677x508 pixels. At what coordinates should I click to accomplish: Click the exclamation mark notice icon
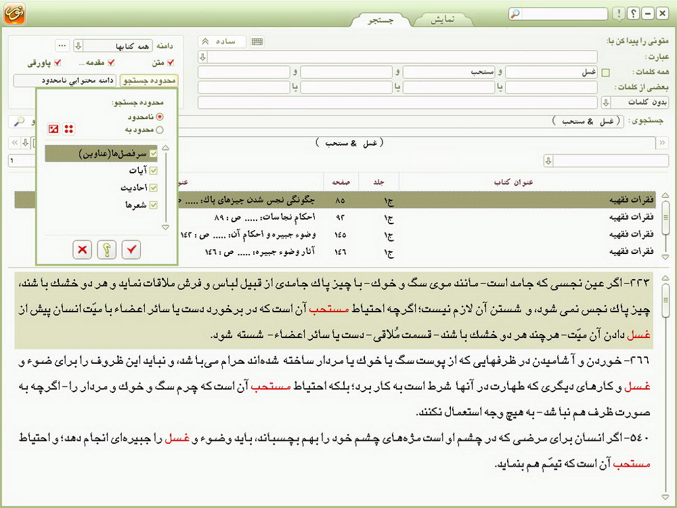[x=619, y=14]
